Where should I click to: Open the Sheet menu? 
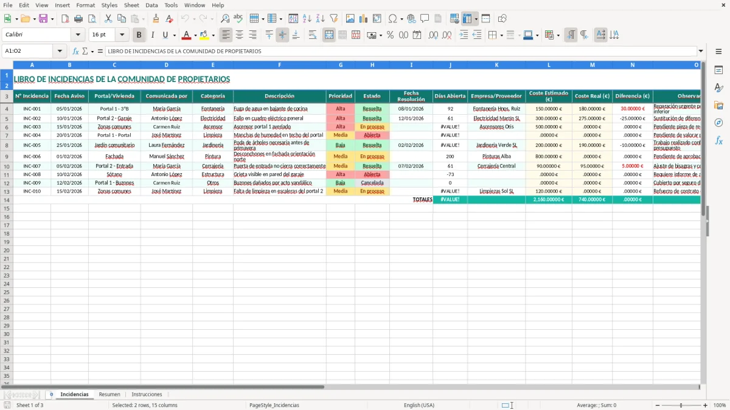coord(131,5)
